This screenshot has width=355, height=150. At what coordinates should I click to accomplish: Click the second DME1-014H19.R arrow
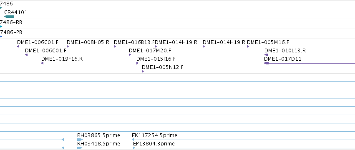[204, 47]
